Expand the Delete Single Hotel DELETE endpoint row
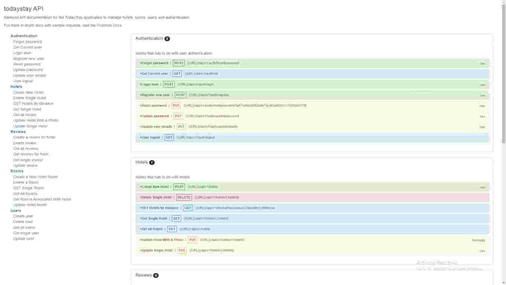506x285 pixels. tap(312, 197)
